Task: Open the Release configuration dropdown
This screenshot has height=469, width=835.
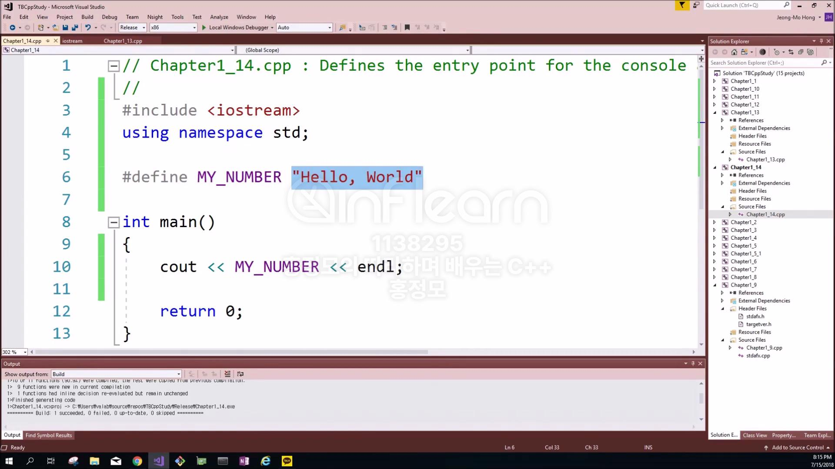Action: (132, 27)
